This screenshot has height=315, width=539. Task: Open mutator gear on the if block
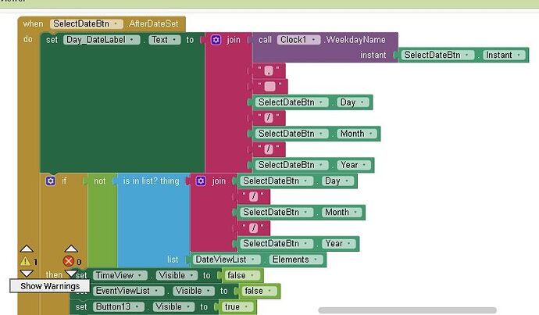pos(51,181)
